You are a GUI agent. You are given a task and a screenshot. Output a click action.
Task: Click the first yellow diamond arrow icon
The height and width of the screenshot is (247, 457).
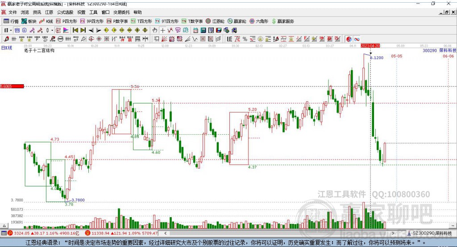click(106, 30)
